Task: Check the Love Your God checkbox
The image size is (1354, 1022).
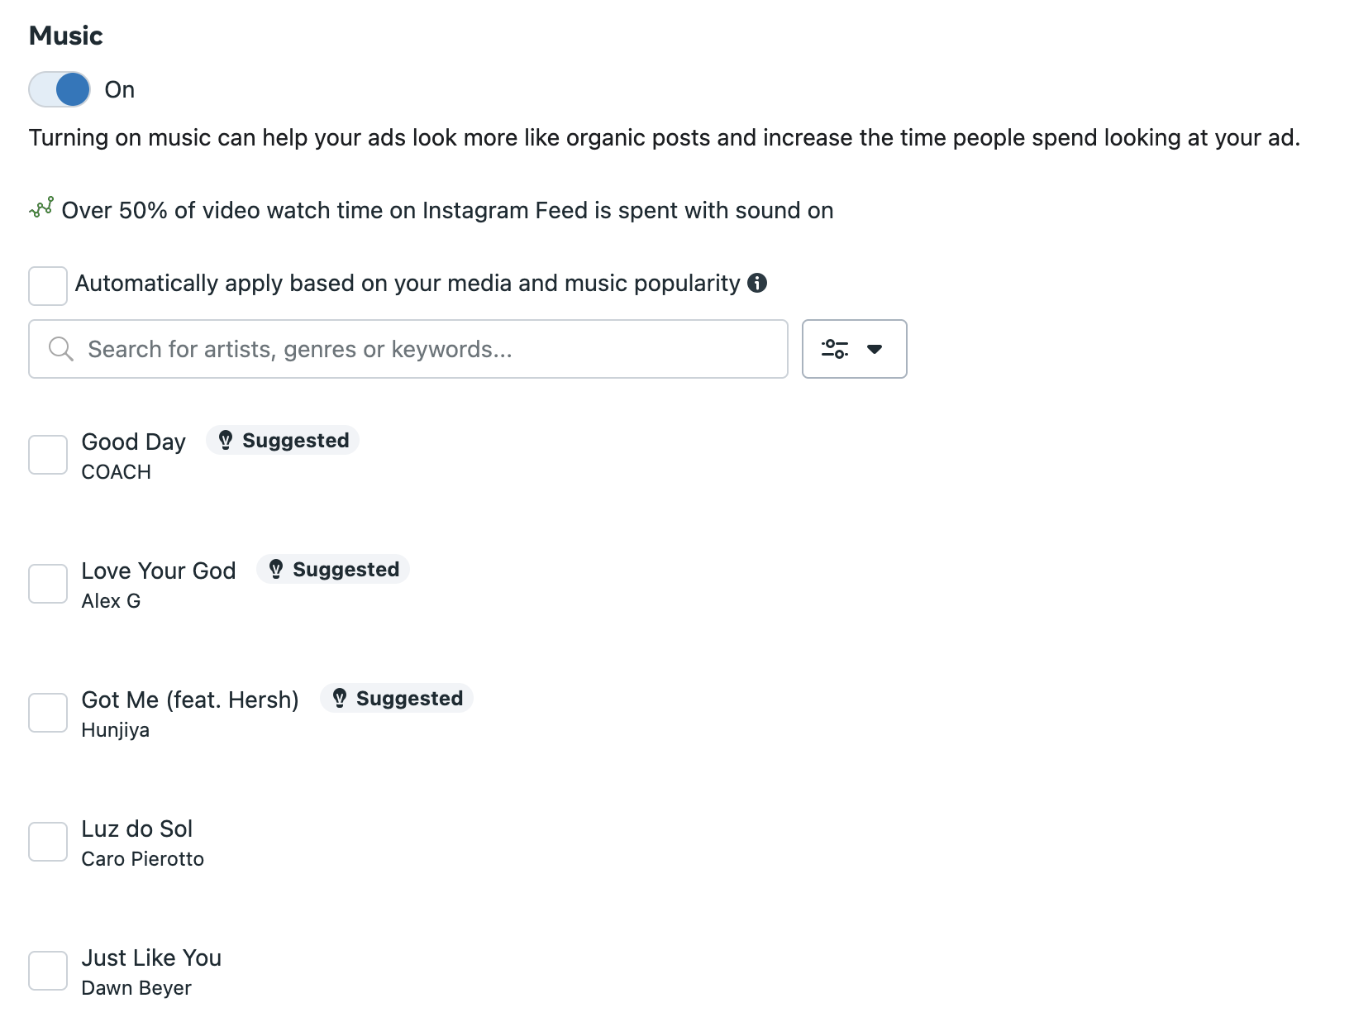Action: click(x=48, y=584)
